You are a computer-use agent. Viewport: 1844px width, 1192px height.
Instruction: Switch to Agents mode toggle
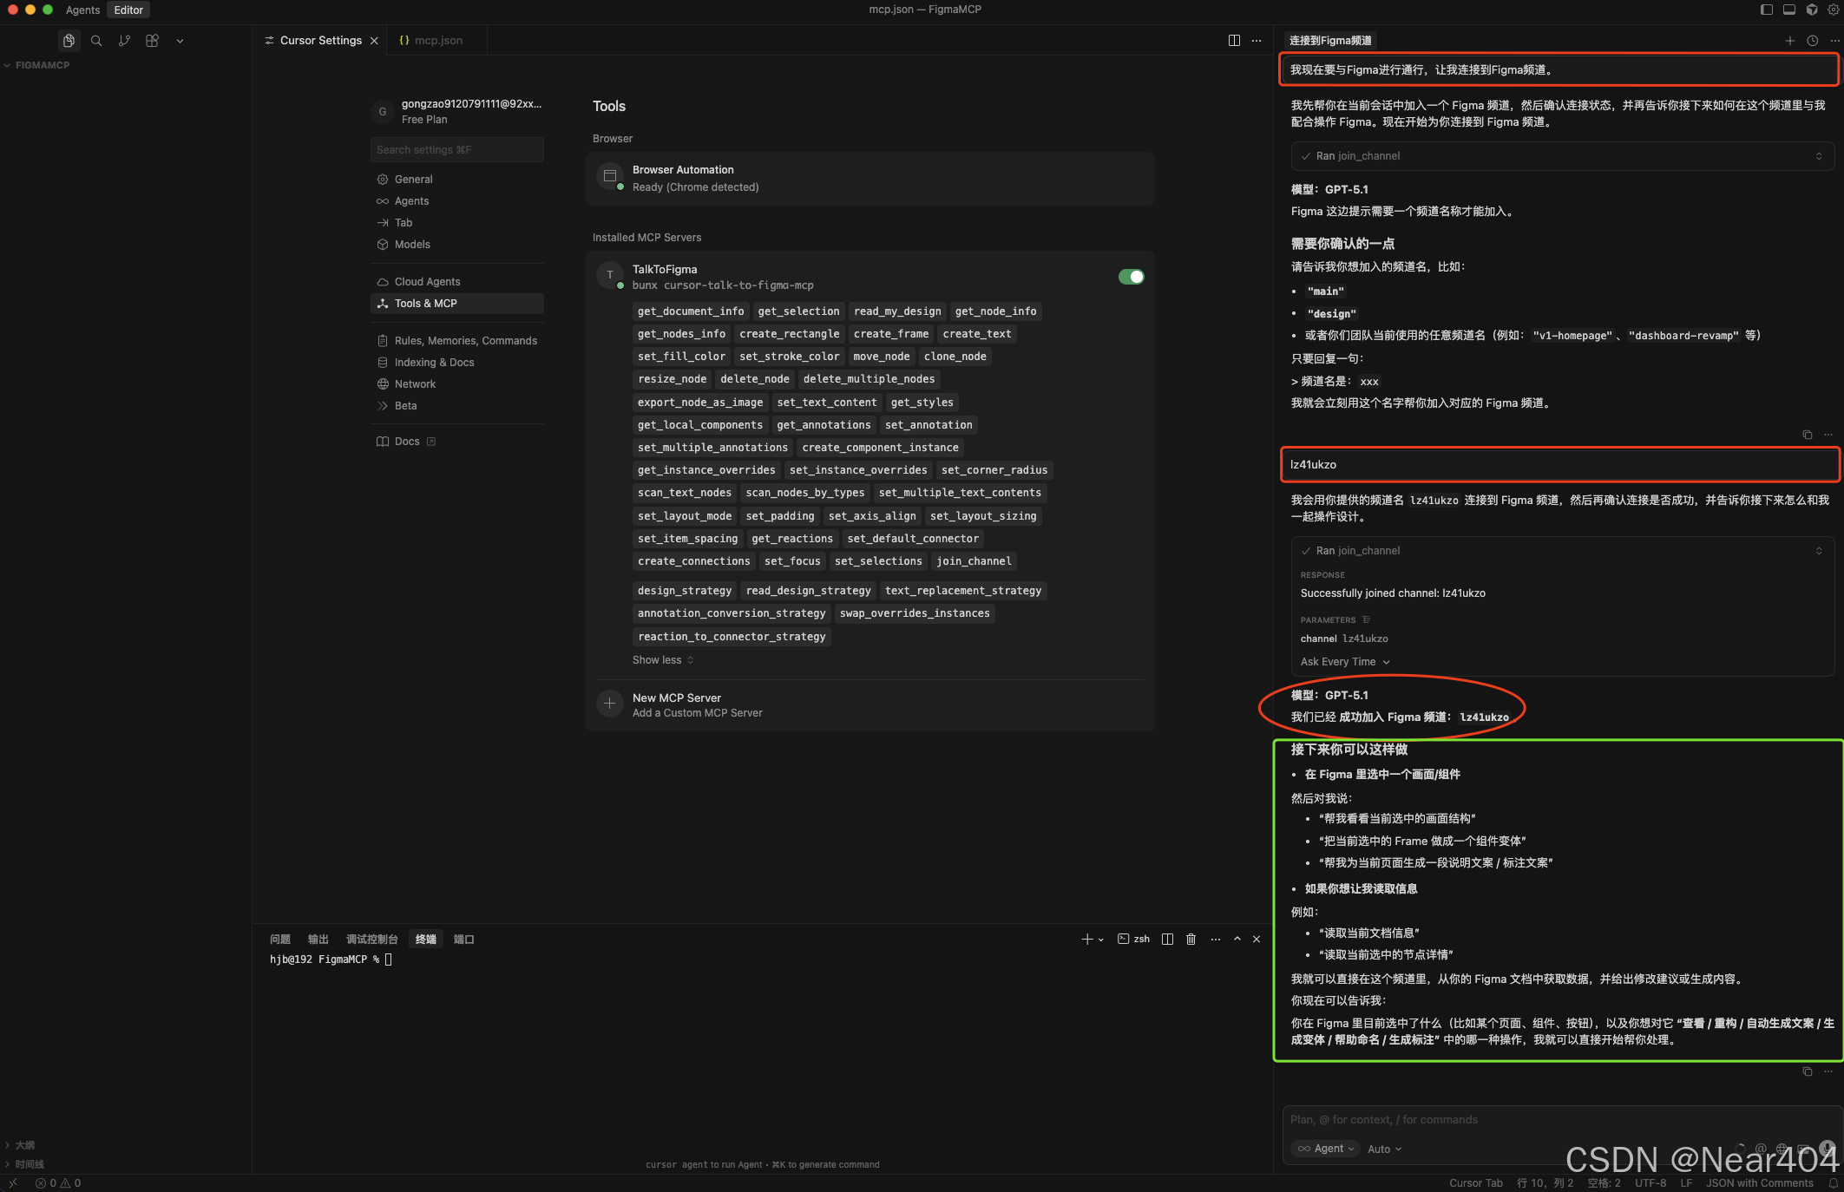(82, 10)
